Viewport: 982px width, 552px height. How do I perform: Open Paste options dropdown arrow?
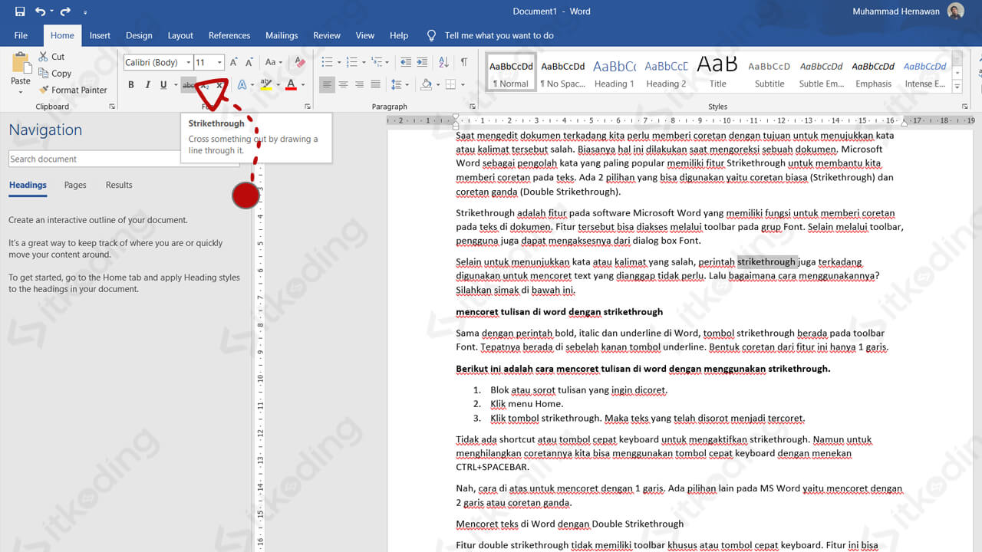point(21,92)
